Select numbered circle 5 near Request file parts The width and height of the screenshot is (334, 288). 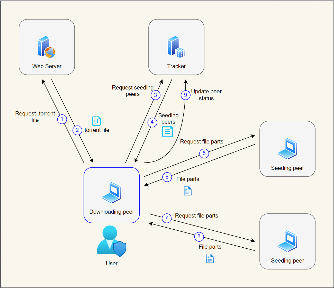pos(204,153)
